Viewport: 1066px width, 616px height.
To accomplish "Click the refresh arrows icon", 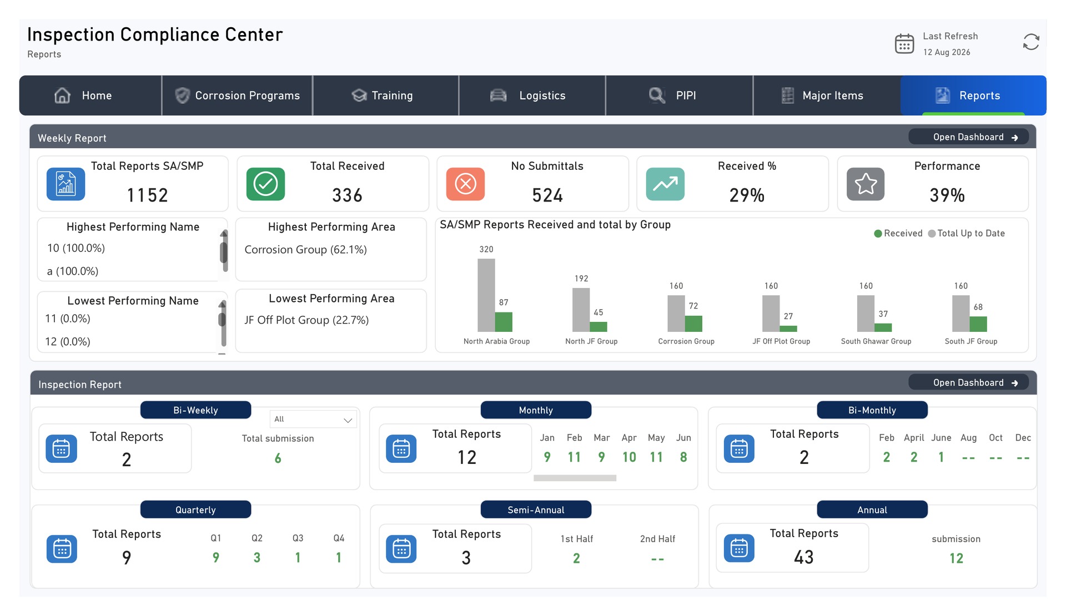I will coord(1031,42).
